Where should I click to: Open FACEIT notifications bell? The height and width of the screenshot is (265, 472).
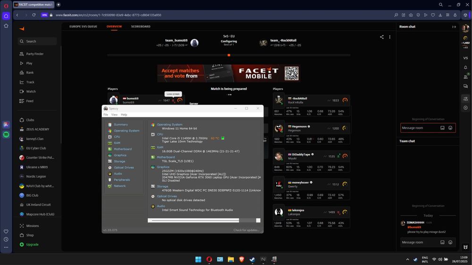(466, 67)
